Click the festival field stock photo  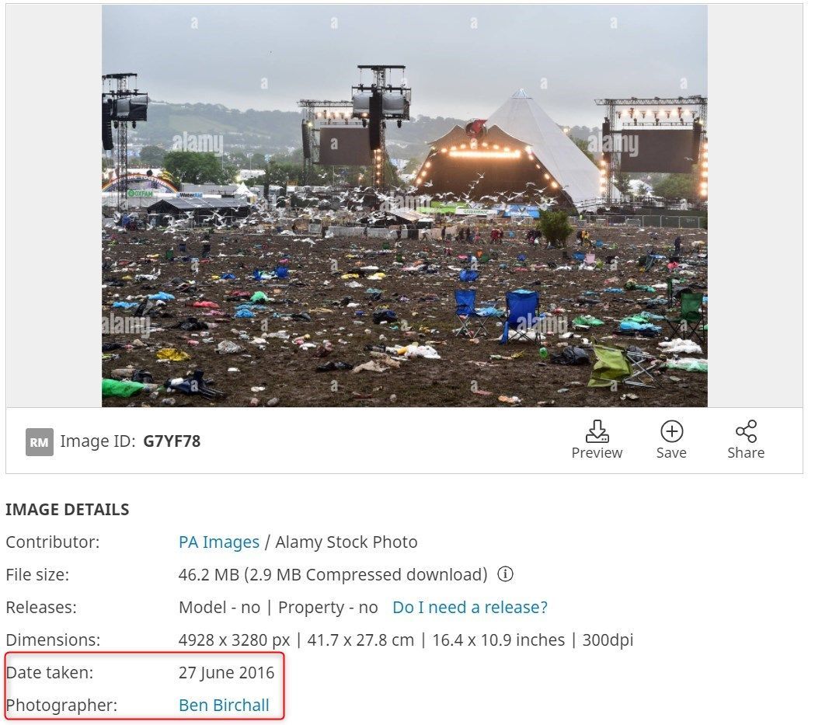click(x=404, y=206)
